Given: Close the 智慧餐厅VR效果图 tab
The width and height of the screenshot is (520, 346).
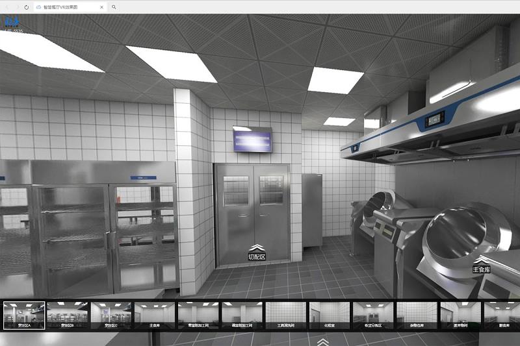Looking at the screenshot, I should tap(102, 7).
